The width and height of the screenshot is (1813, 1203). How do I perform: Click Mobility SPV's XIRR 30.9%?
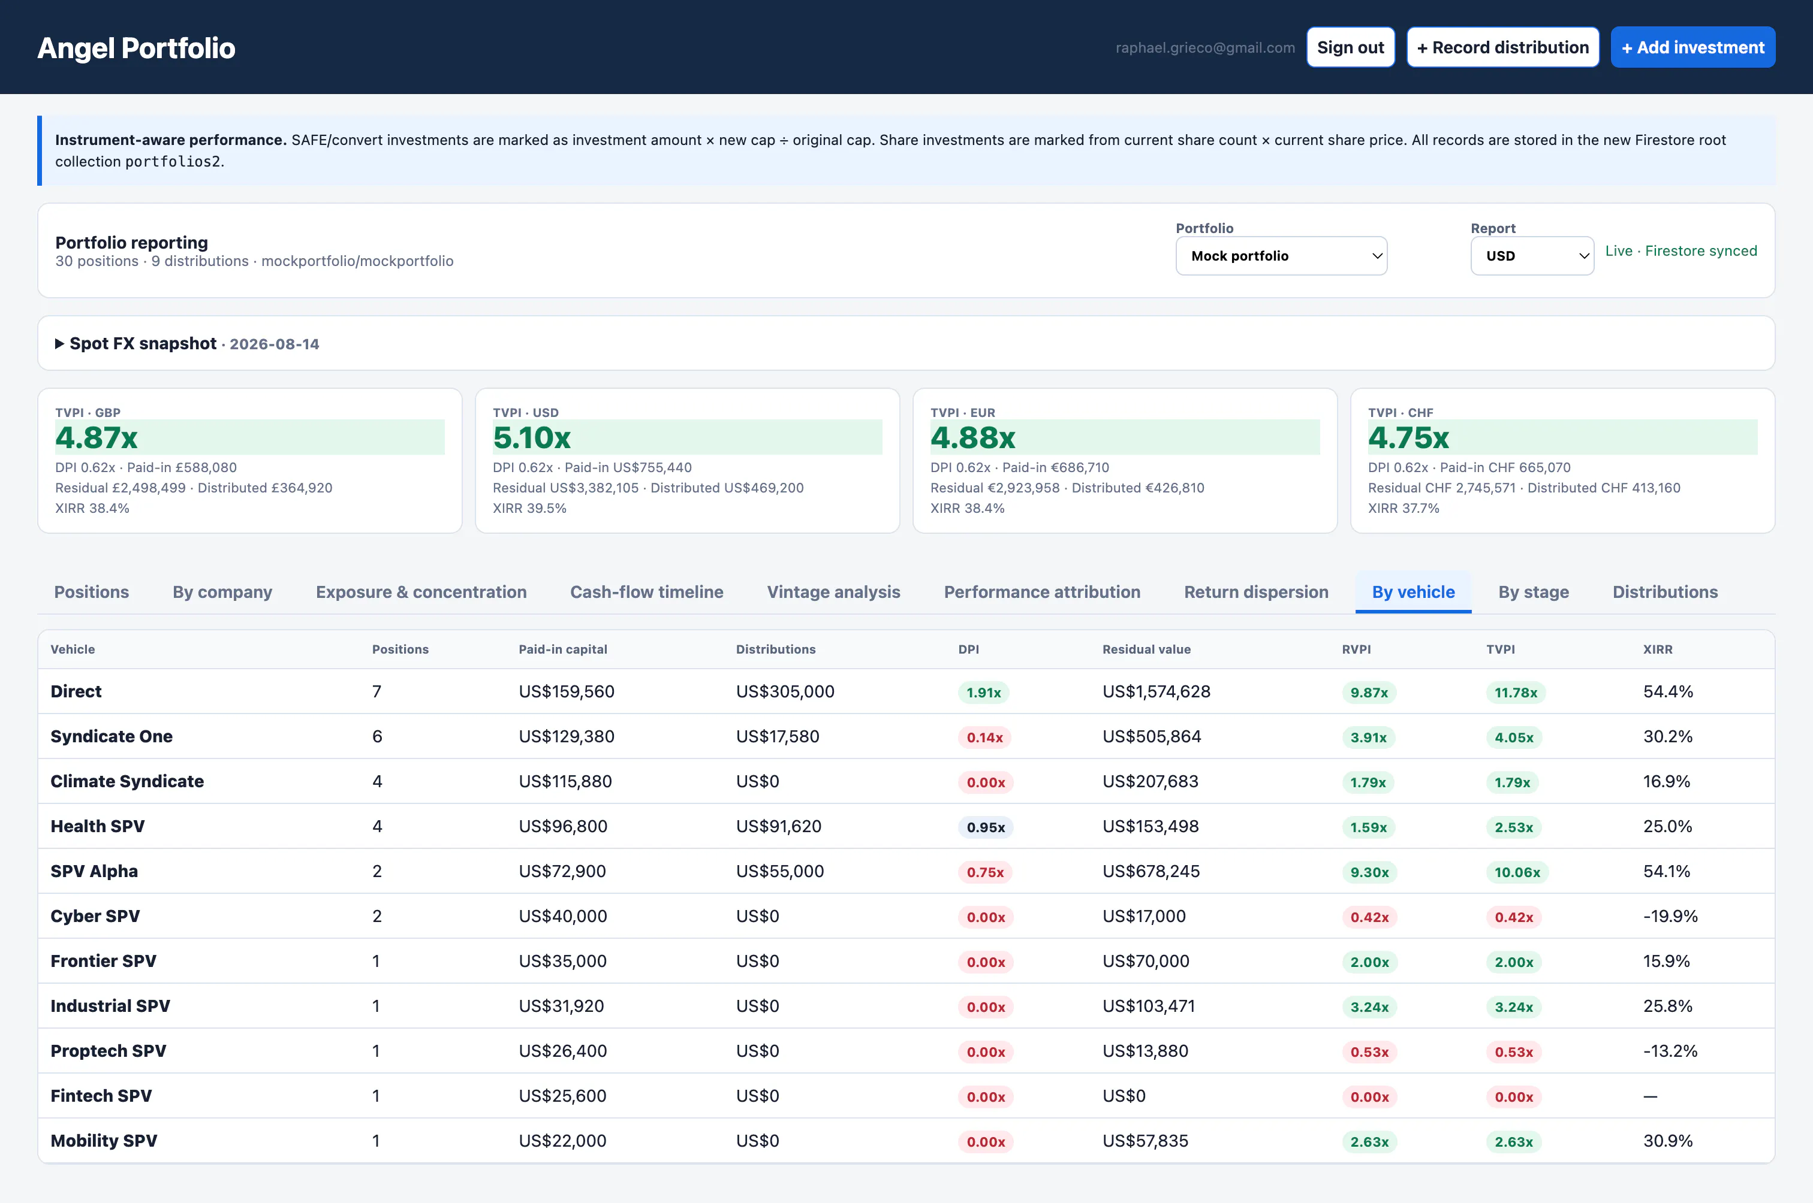click(1668, 1140)
